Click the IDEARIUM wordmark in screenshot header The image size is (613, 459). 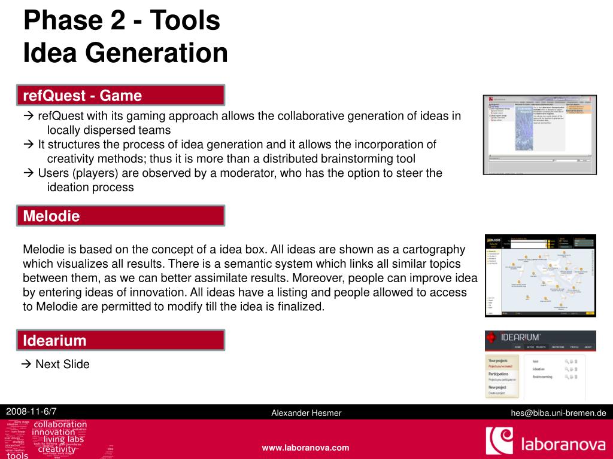point(521,337)
